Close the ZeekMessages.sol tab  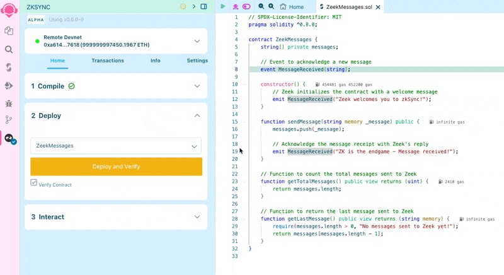379,7
